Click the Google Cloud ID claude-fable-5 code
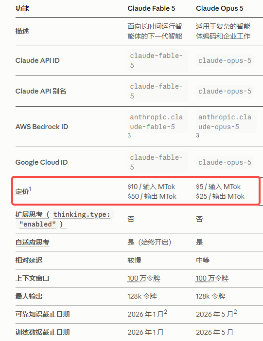 [x=158, y=162]
